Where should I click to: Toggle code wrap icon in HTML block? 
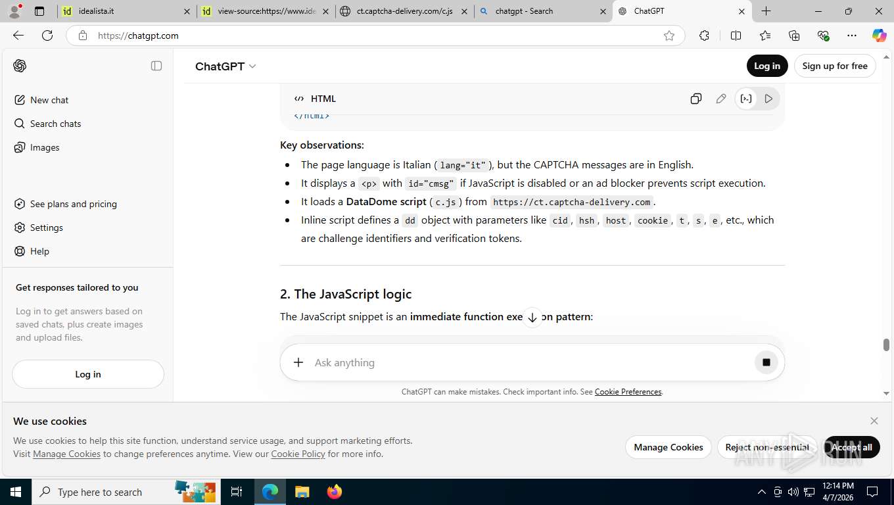pos(746,99)
